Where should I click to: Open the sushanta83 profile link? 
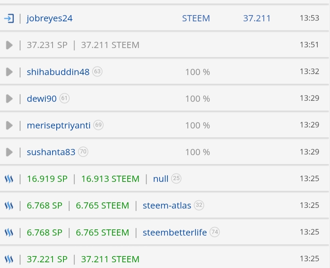(51, 152)
